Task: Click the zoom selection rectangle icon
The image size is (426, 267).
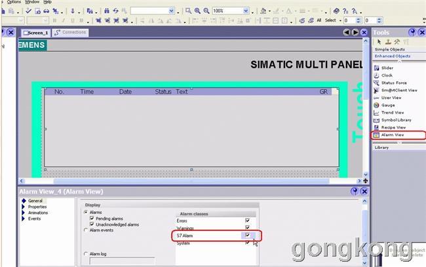Action: 188,11
